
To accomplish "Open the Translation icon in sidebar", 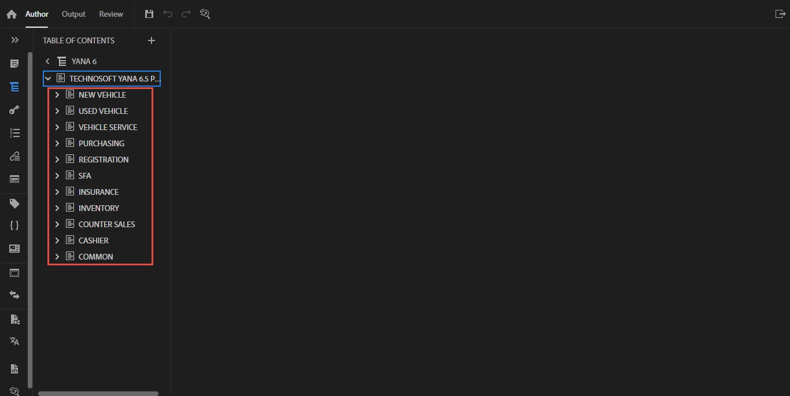I will coord(15,341).
